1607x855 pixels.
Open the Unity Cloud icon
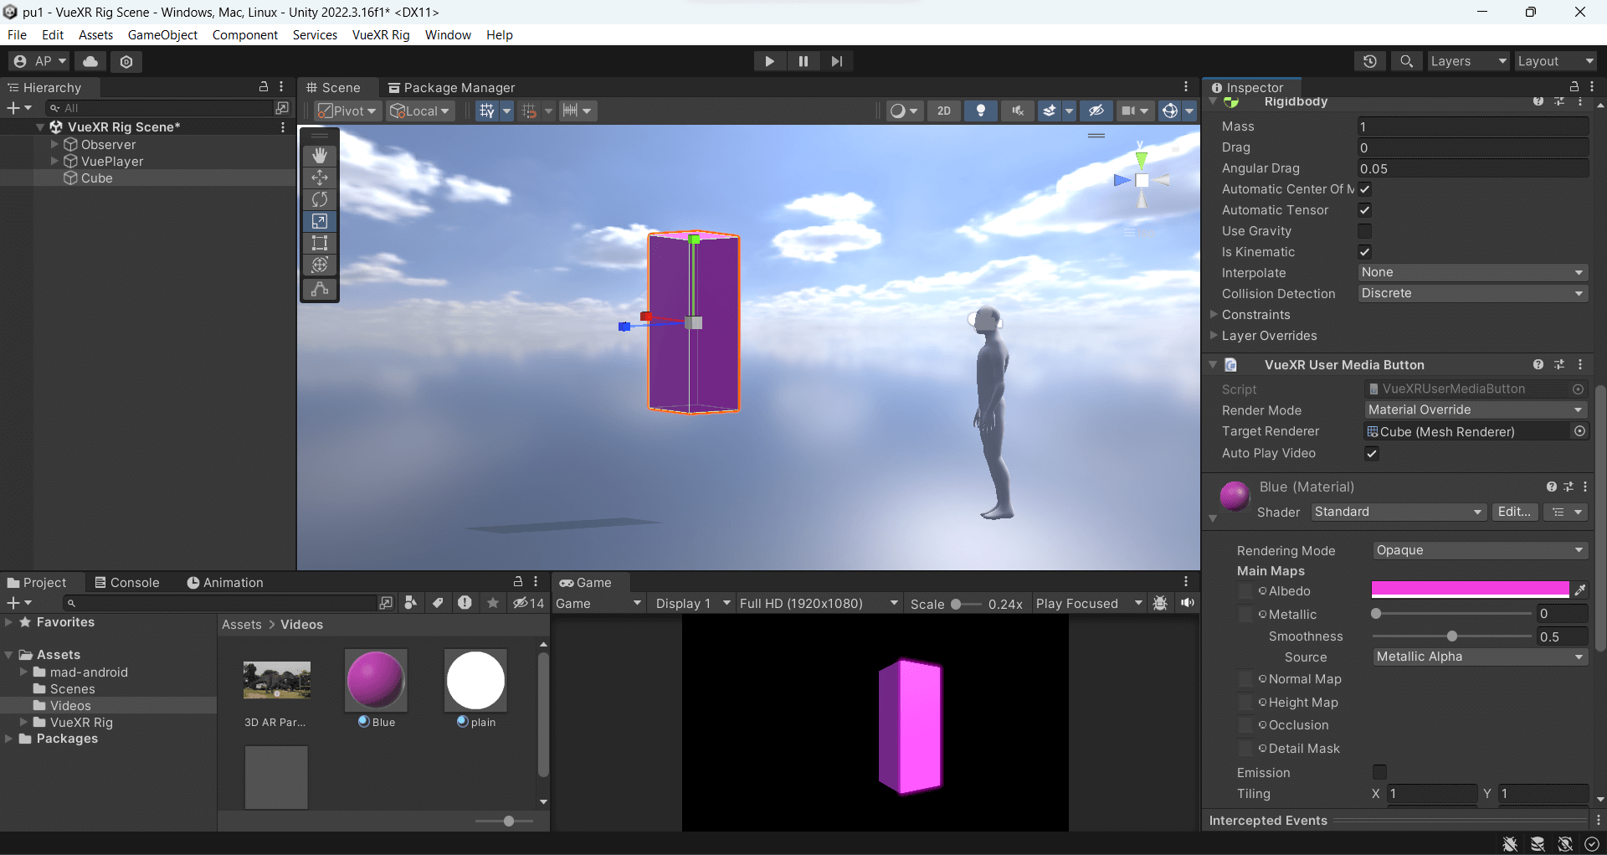click(90, 61)
